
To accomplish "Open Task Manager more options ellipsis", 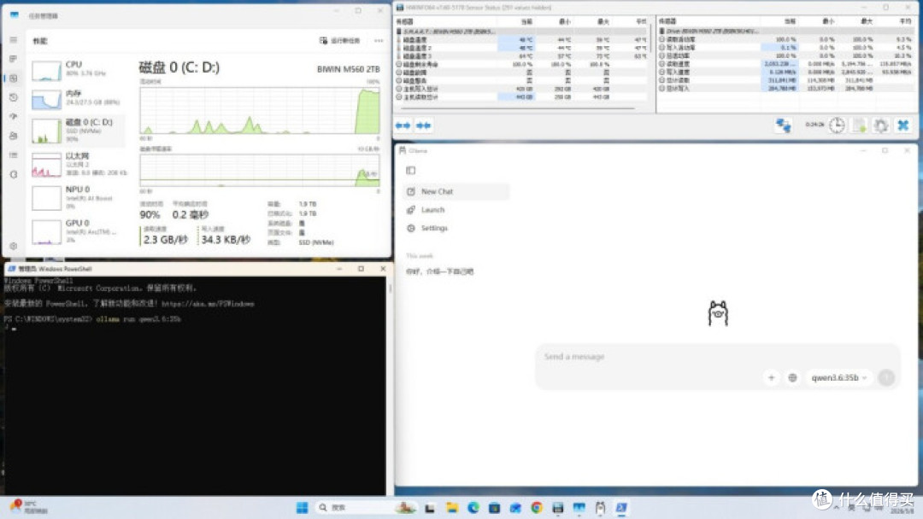I will [379, 41].
